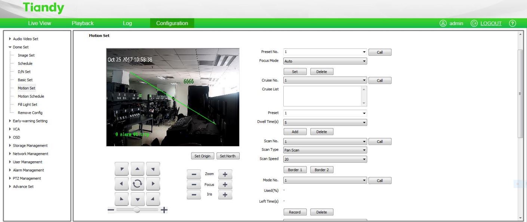
Task: Pan camera down-left with diagonal arrow
Action: (x=121, y=199)
